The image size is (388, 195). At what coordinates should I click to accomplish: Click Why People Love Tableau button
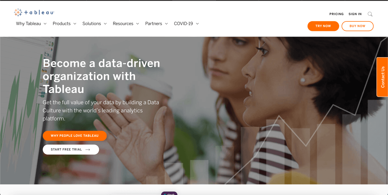pyautogui.click(x=75, y=136)
